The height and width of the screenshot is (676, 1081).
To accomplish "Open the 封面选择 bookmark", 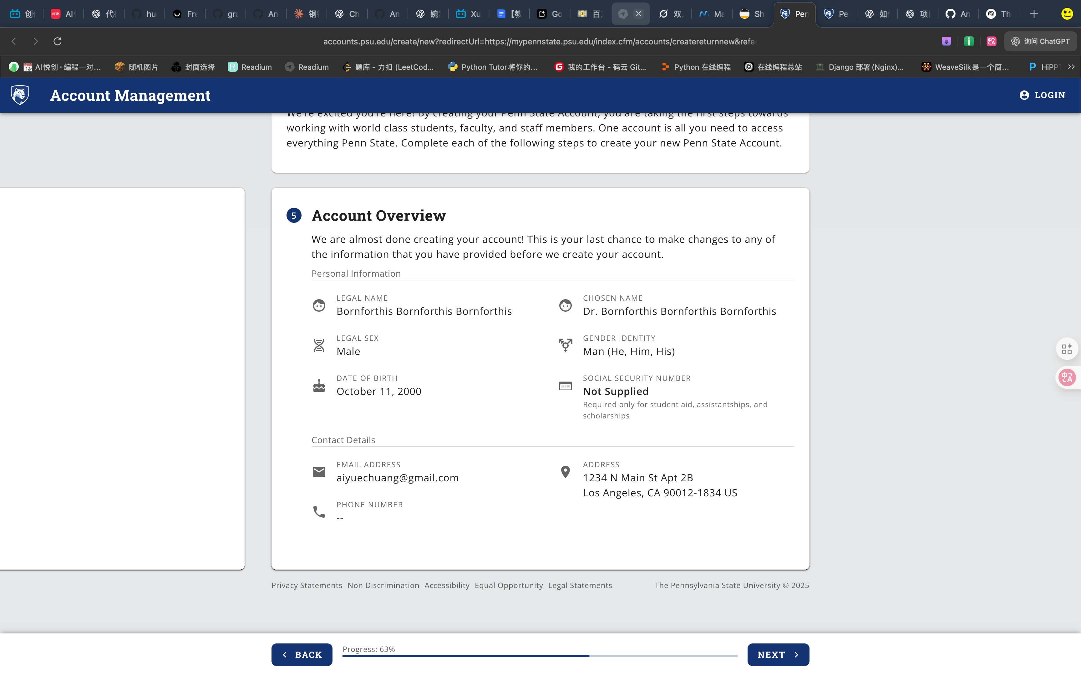I will click(x=193, y=67).
